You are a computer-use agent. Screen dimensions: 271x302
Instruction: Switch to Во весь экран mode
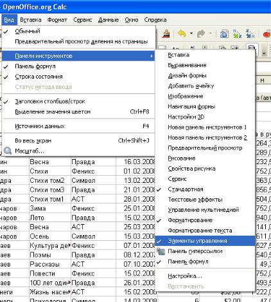click(x=78, y=140)
